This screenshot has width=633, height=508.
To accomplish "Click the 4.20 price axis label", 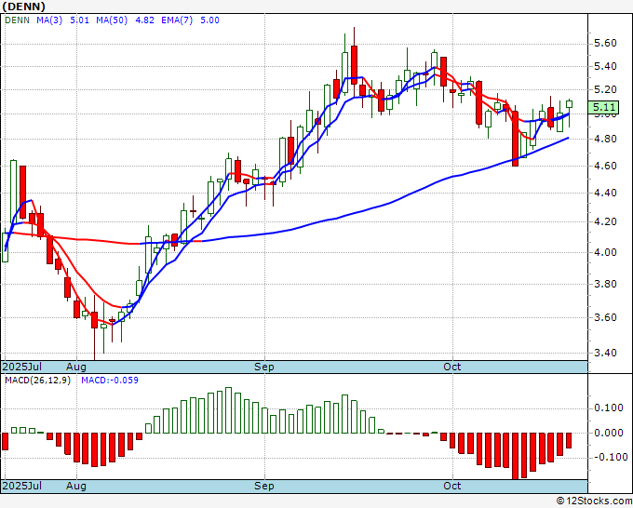I will click(x=606, y=221).
